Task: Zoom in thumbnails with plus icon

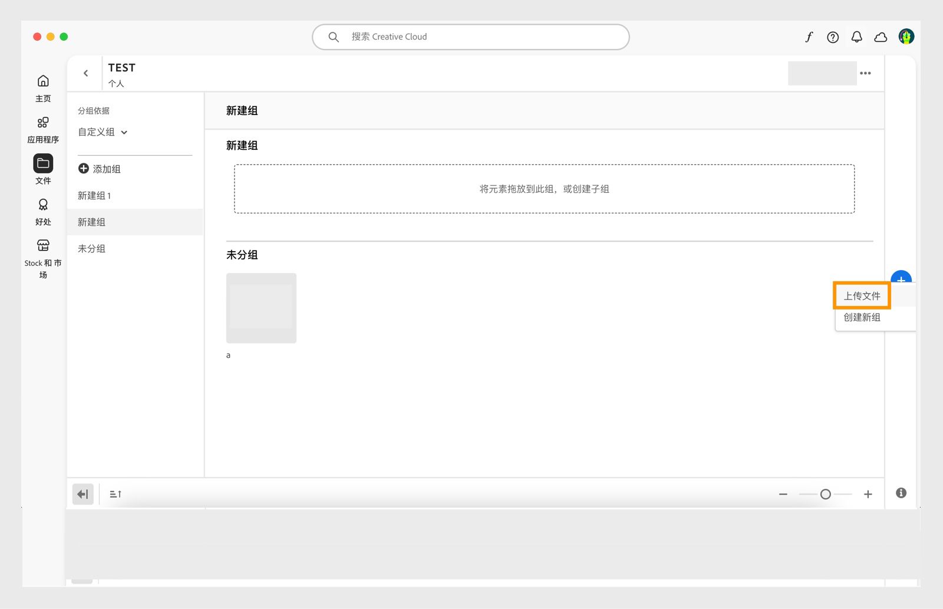Action: click(868, 494)
